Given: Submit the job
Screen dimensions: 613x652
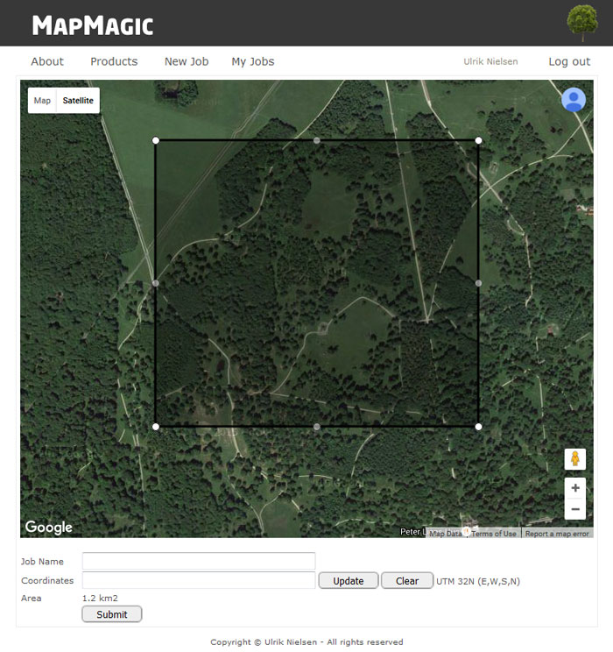Looking at the screenshot, I should (x=111, y=614).
